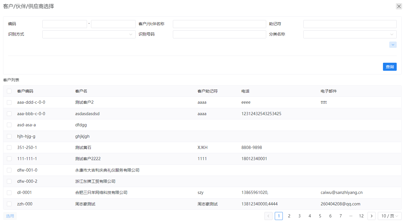Open the 分类名称 dropdown
This screenshot has width=405, height=222.
coord(350,34)
